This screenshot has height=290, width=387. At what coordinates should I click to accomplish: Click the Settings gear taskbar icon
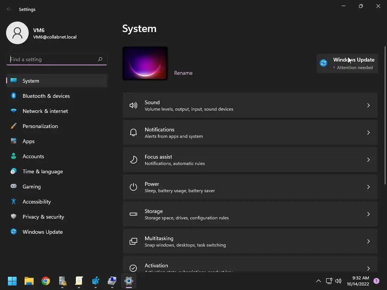click(x=129, y=281)
